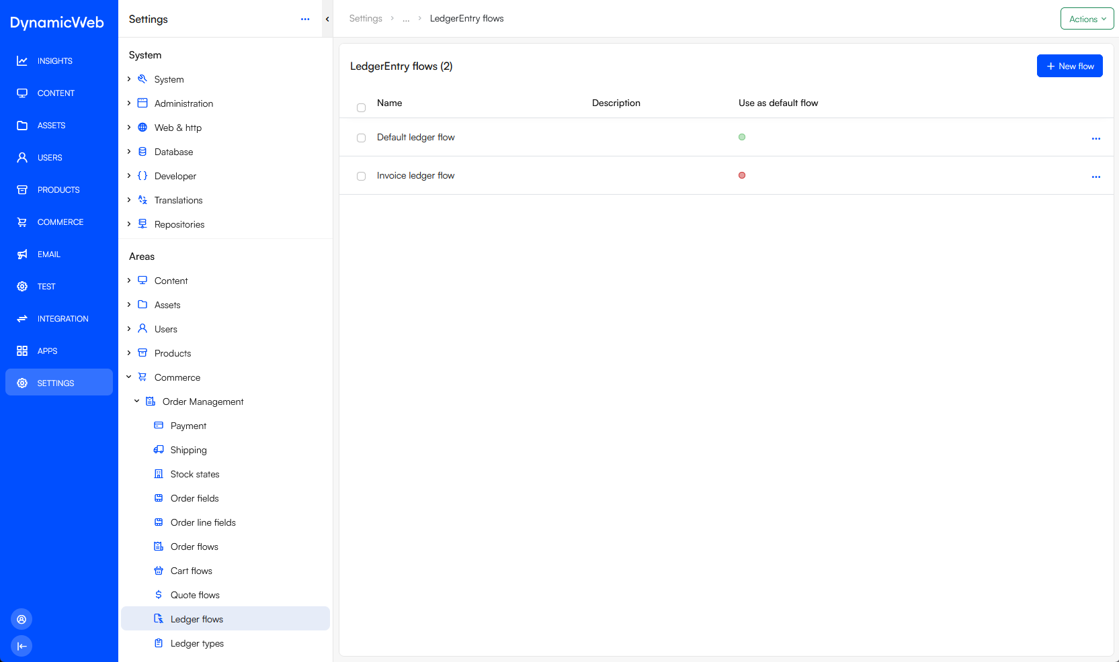Open Settings panel three-dots menu
The height and width of the screenshot is (662, 1119).
click(x=305, y=19)
